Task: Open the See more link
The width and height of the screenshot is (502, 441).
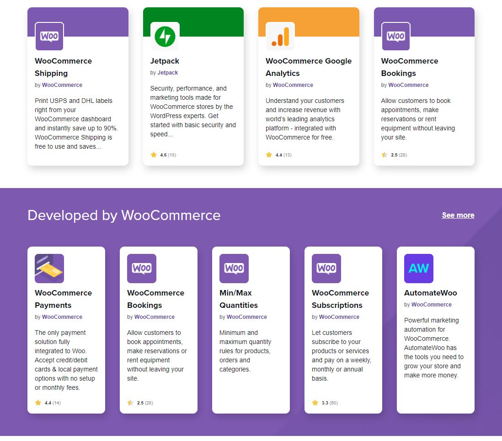Action: pyautogui.click(x=458, y=215)
